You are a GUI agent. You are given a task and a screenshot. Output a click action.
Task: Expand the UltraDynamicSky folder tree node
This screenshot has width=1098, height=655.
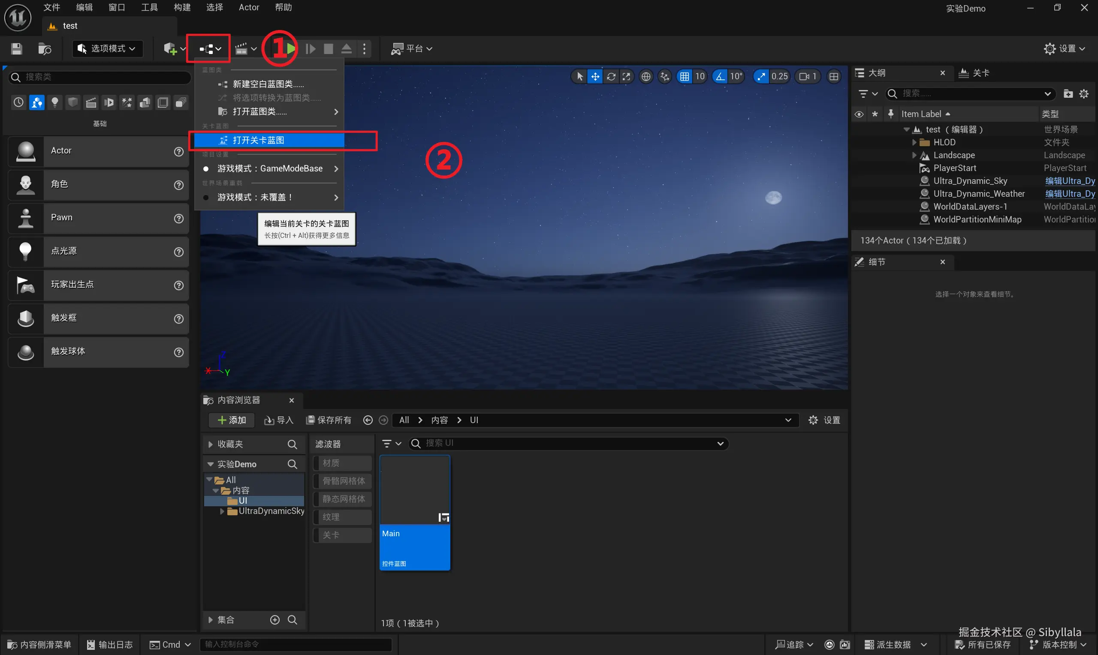[222, 511]
